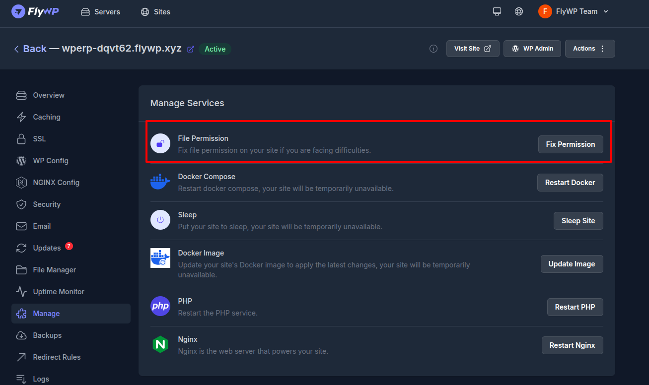Image resolution: width=649 pixels, height=385 pixels.
Task: Open the Sites page
Action: pos(155,11)
